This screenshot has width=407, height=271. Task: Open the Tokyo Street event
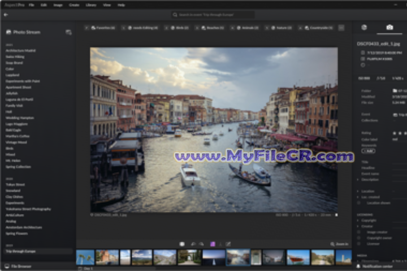15,185
